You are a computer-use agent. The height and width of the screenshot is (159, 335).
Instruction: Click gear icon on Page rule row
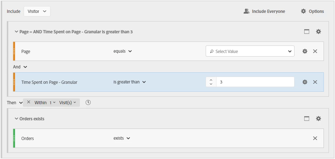[x=305, y=51]
